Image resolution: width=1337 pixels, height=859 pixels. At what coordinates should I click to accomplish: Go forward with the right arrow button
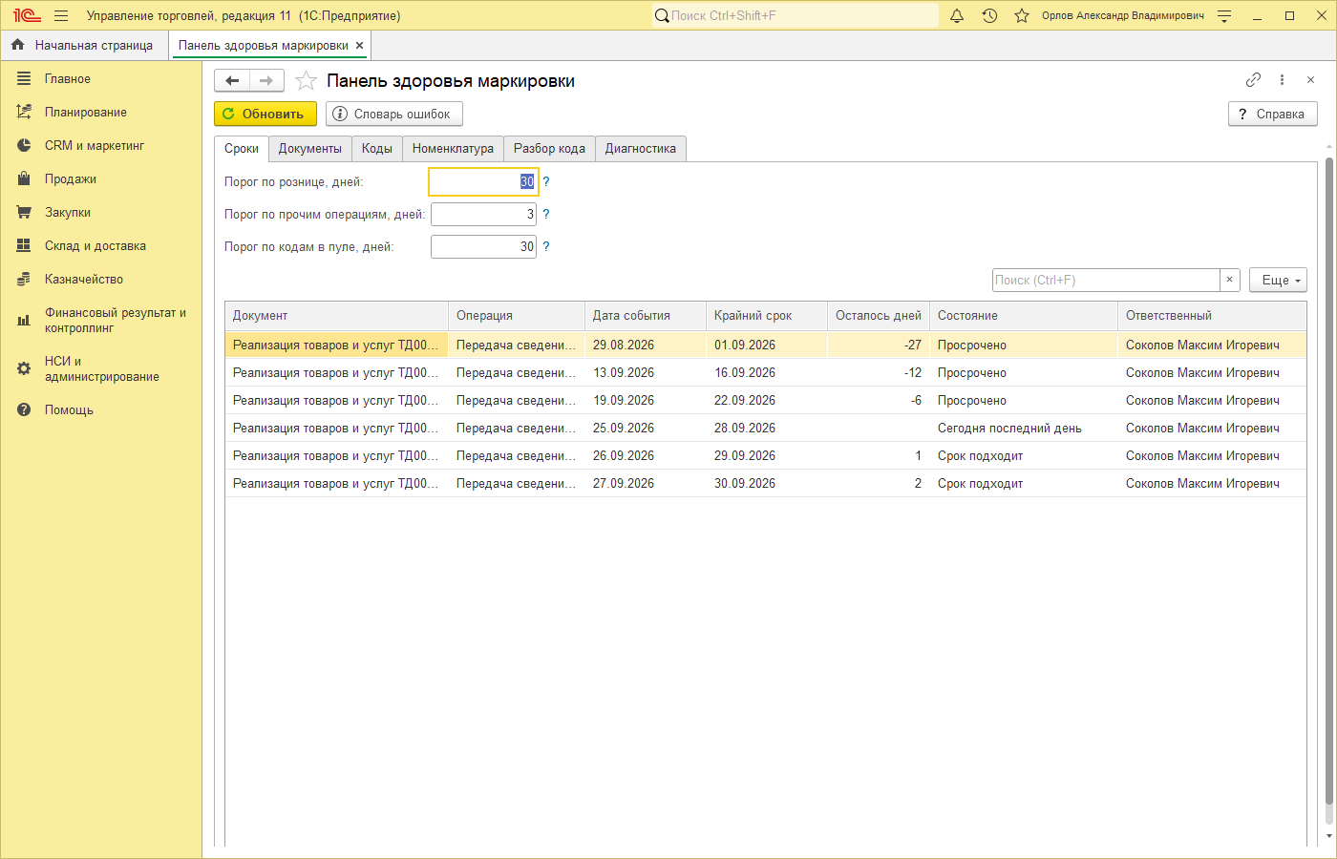tap(266, 81)
